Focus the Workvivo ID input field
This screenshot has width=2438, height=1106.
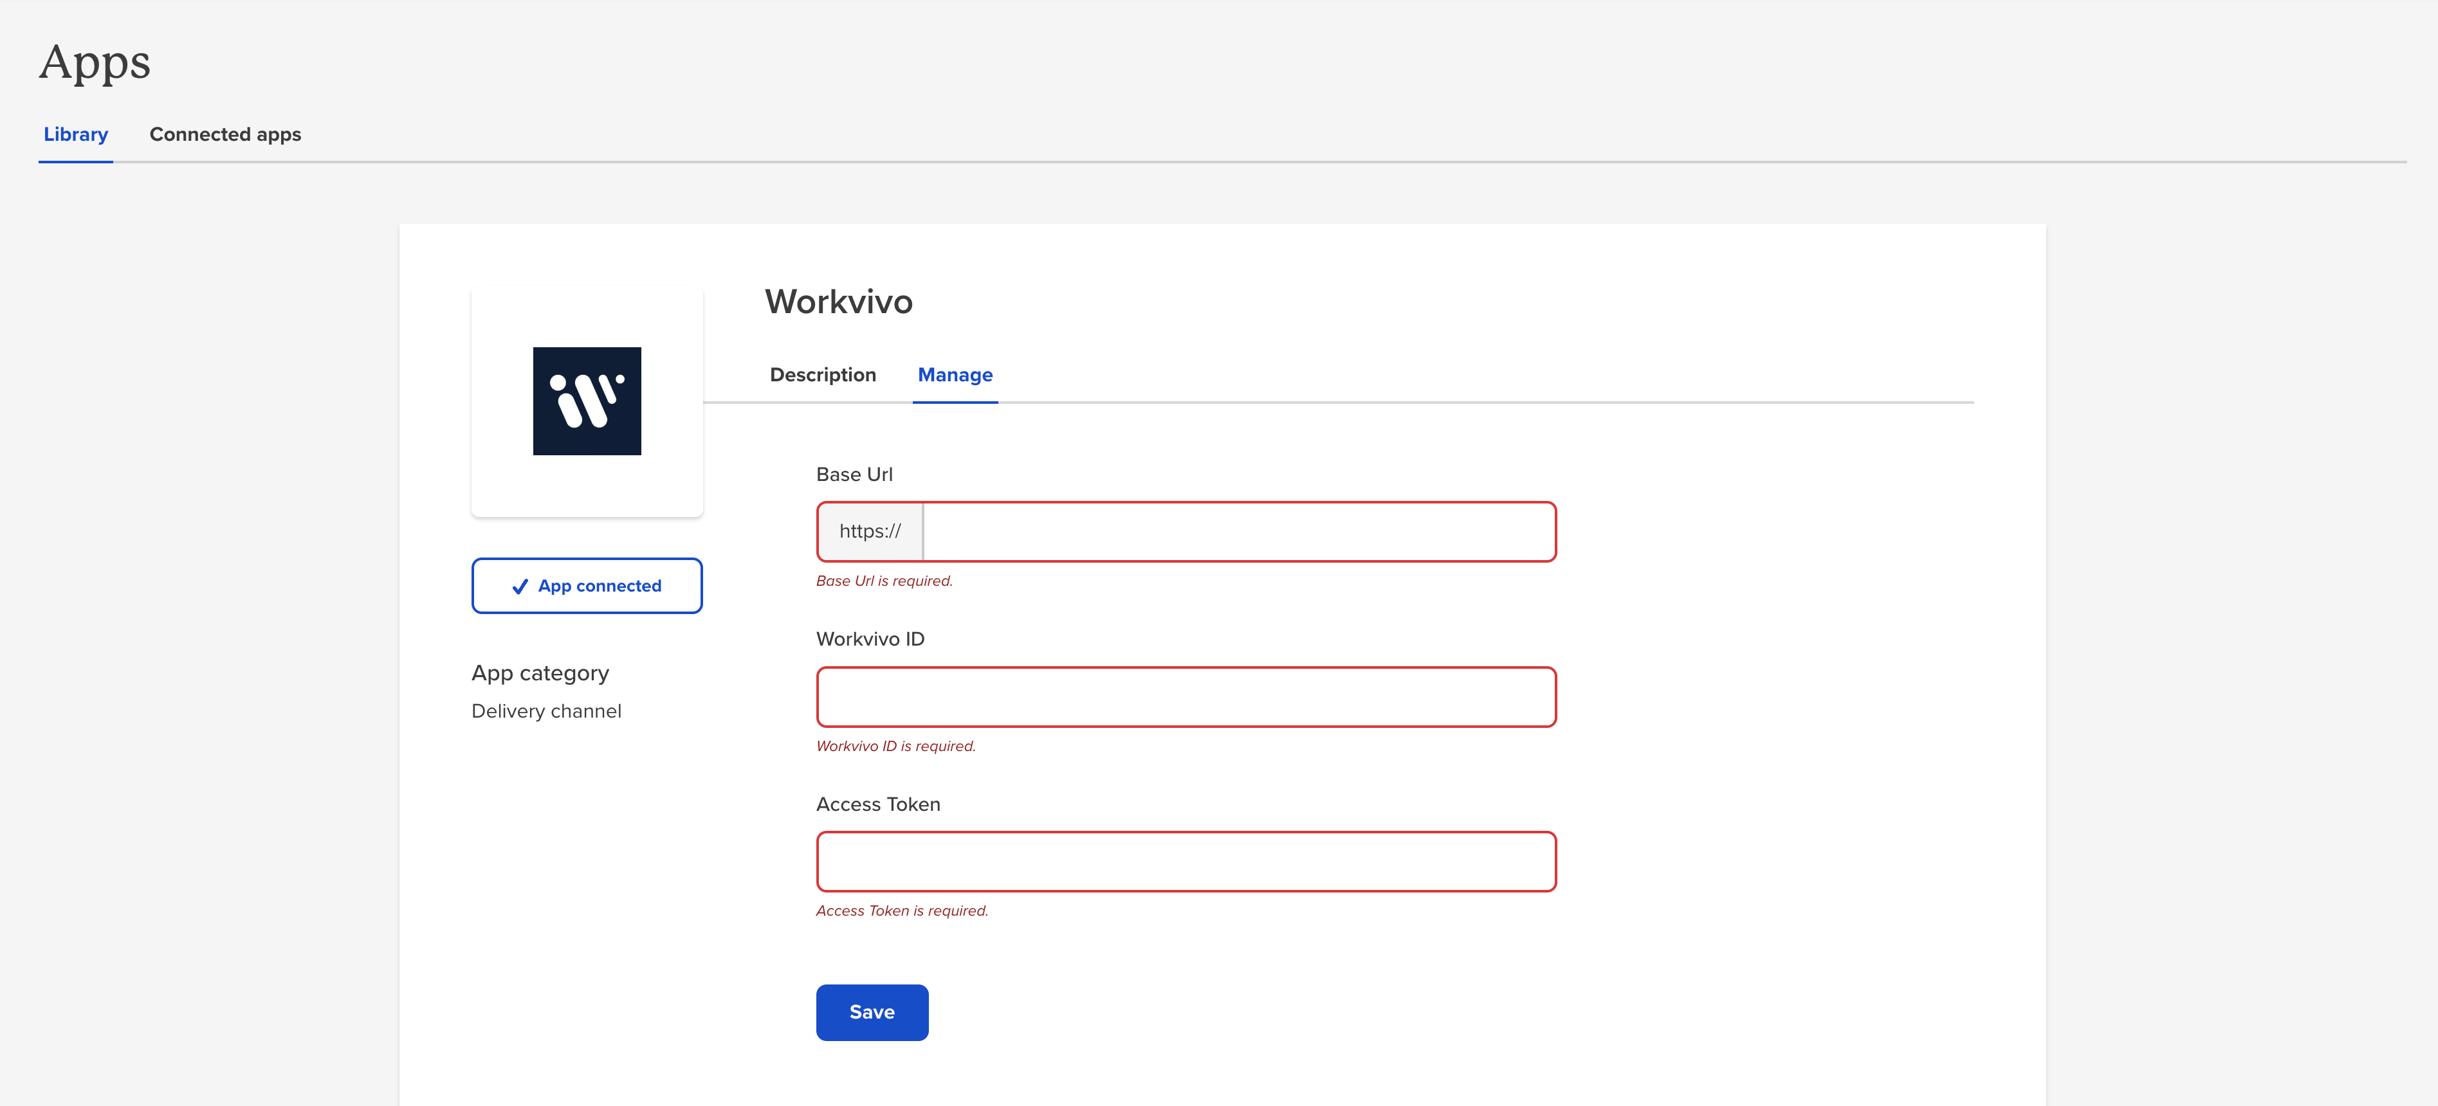pyautogui.click(x=1186, y=696)
